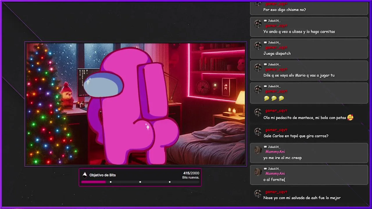Click avatar beside the 'Juega dispatch' message
Viewport: 372px width, 209px height.
tap(258, 46)
